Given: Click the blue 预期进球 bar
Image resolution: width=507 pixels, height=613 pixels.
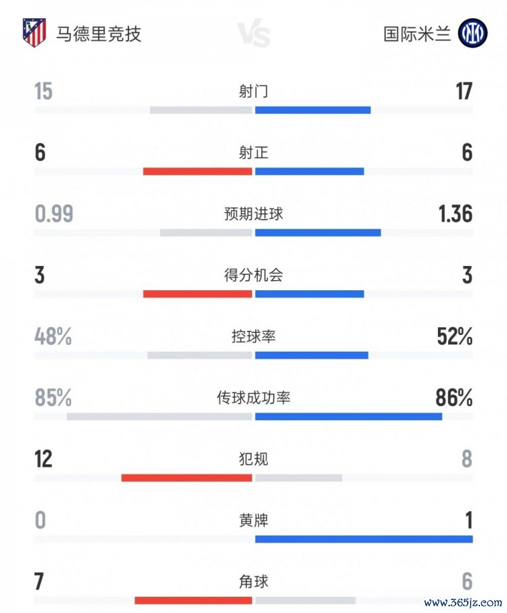Looking at the screenshot, I should pos(318,233).
